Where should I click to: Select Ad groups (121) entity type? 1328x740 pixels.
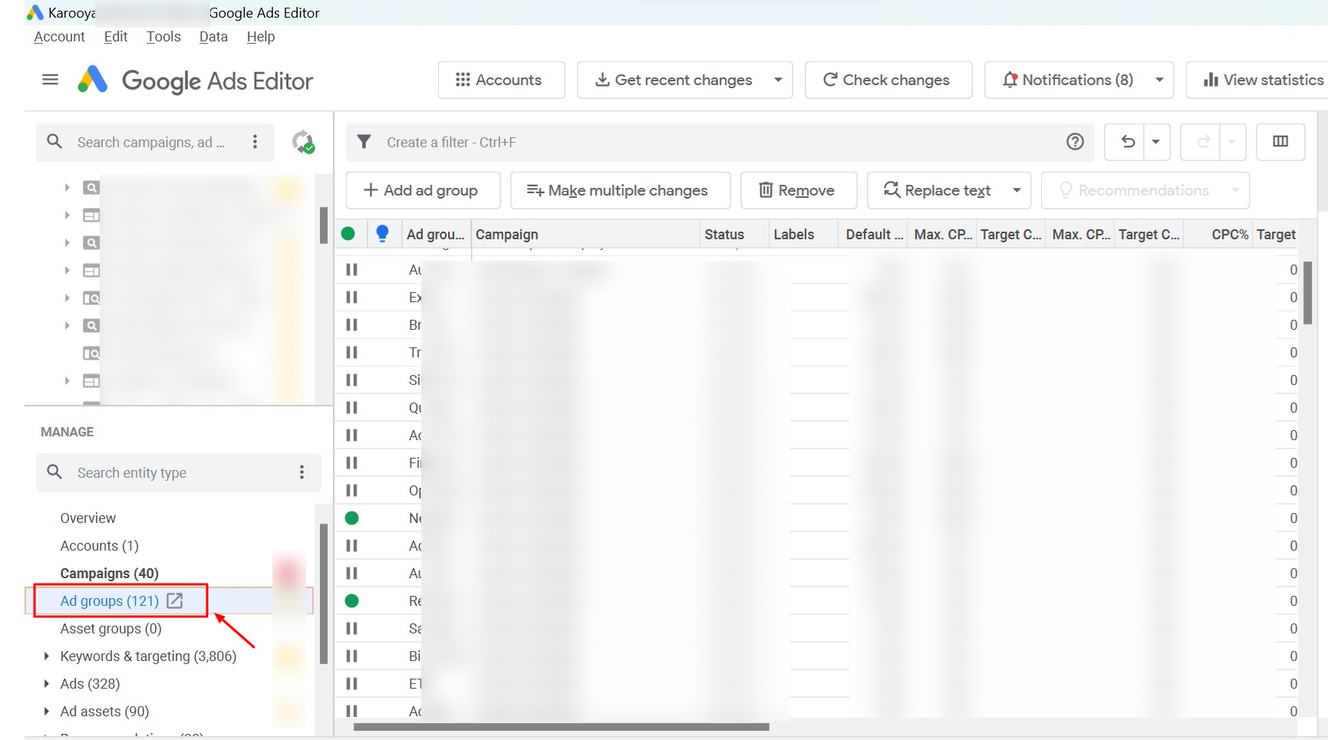(110, 601)
